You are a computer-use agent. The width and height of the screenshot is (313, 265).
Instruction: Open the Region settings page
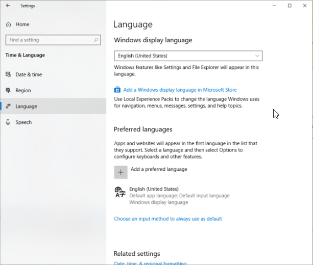[x=53, y=91]
